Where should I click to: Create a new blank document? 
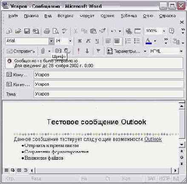(9, 31)
